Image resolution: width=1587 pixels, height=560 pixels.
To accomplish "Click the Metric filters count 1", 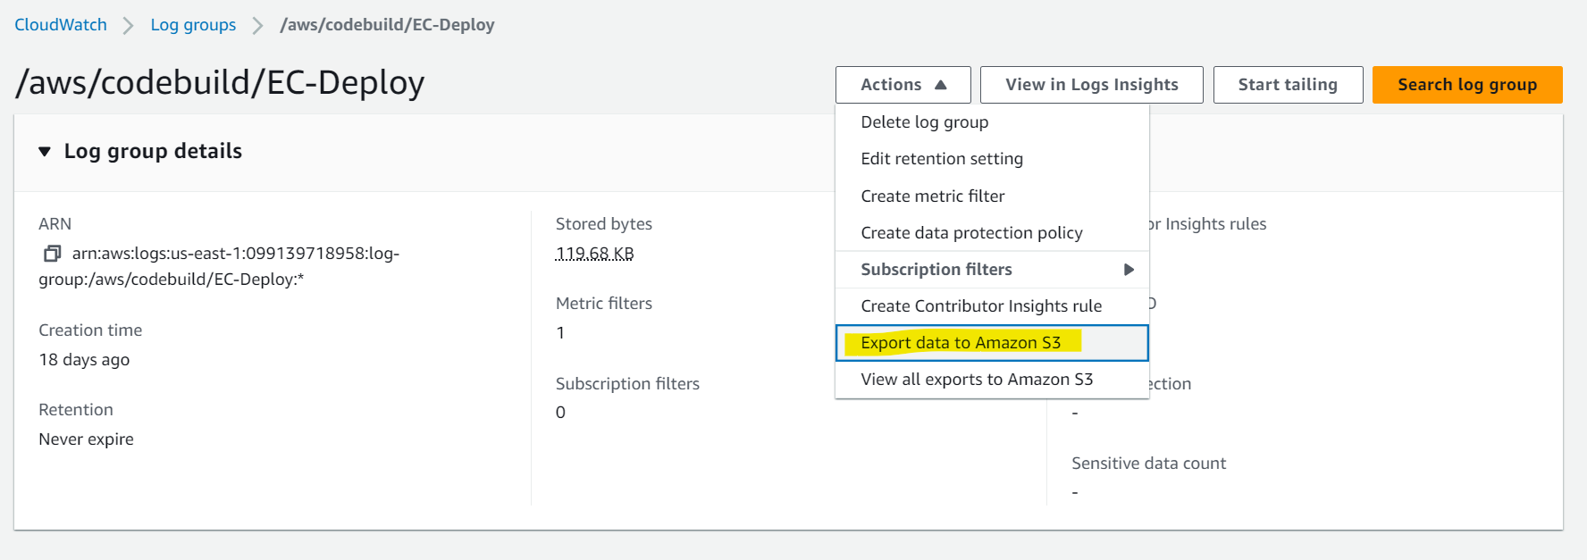I will (560, 333).
